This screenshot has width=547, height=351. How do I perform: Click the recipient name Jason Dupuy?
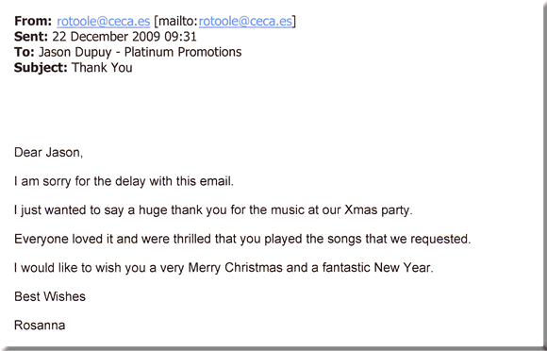(x=75, y=52)
